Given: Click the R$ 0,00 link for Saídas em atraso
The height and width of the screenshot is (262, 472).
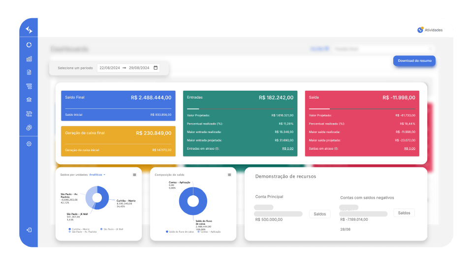Looking at the screenshot, I should [x=409, y=149].
